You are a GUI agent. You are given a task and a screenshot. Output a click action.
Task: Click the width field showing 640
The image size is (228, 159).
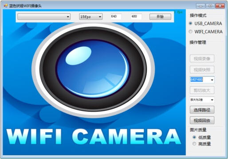click(116, 16)
